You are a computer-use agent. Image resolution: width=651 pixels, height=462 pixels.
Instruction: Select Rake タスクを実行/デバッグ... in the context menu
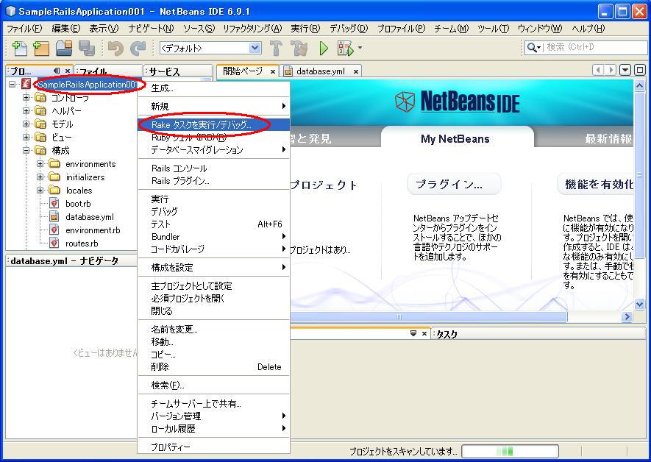(x=213, y=124)
